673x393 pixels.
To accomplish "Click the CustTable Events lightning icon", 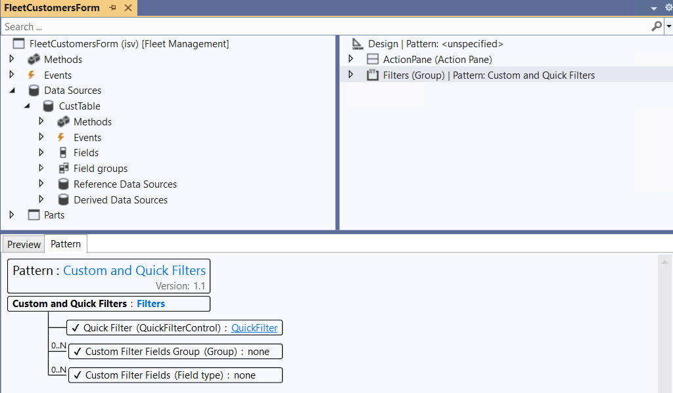I will click(x=61, y=137).
